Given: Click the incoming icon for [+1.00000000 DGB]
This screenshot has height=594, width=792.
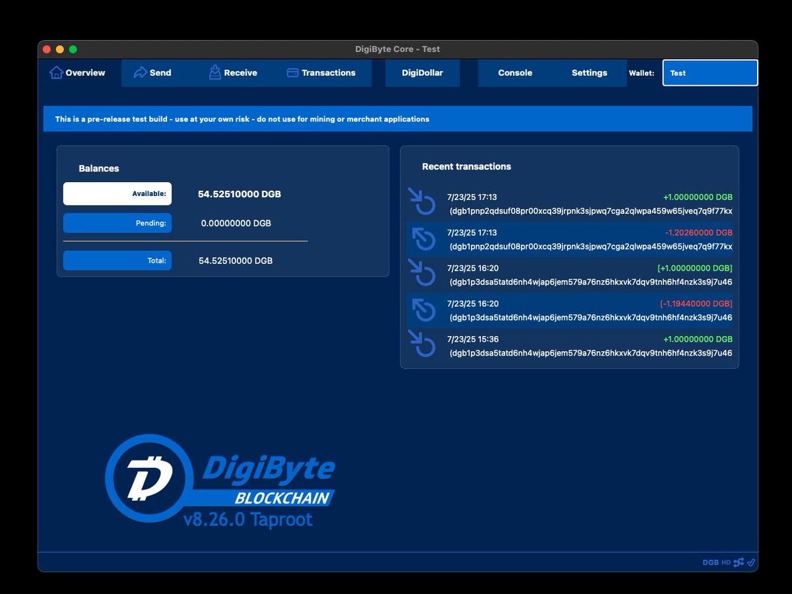Looking at the screenshot, I should point(422,273).
